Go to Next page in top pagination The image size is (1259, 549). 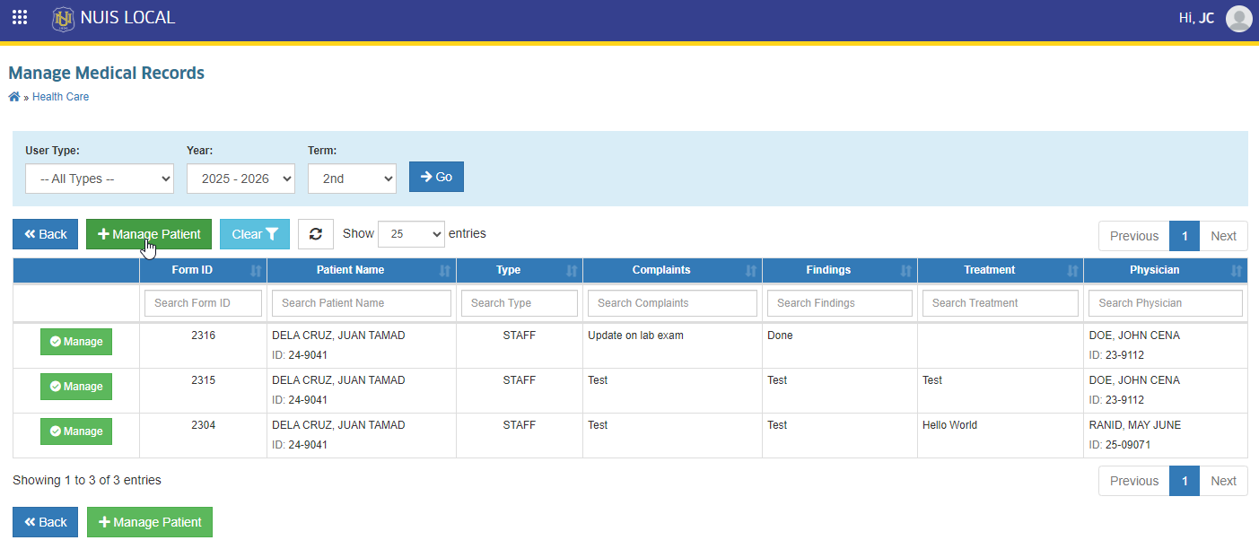(x=1223, y=236)
